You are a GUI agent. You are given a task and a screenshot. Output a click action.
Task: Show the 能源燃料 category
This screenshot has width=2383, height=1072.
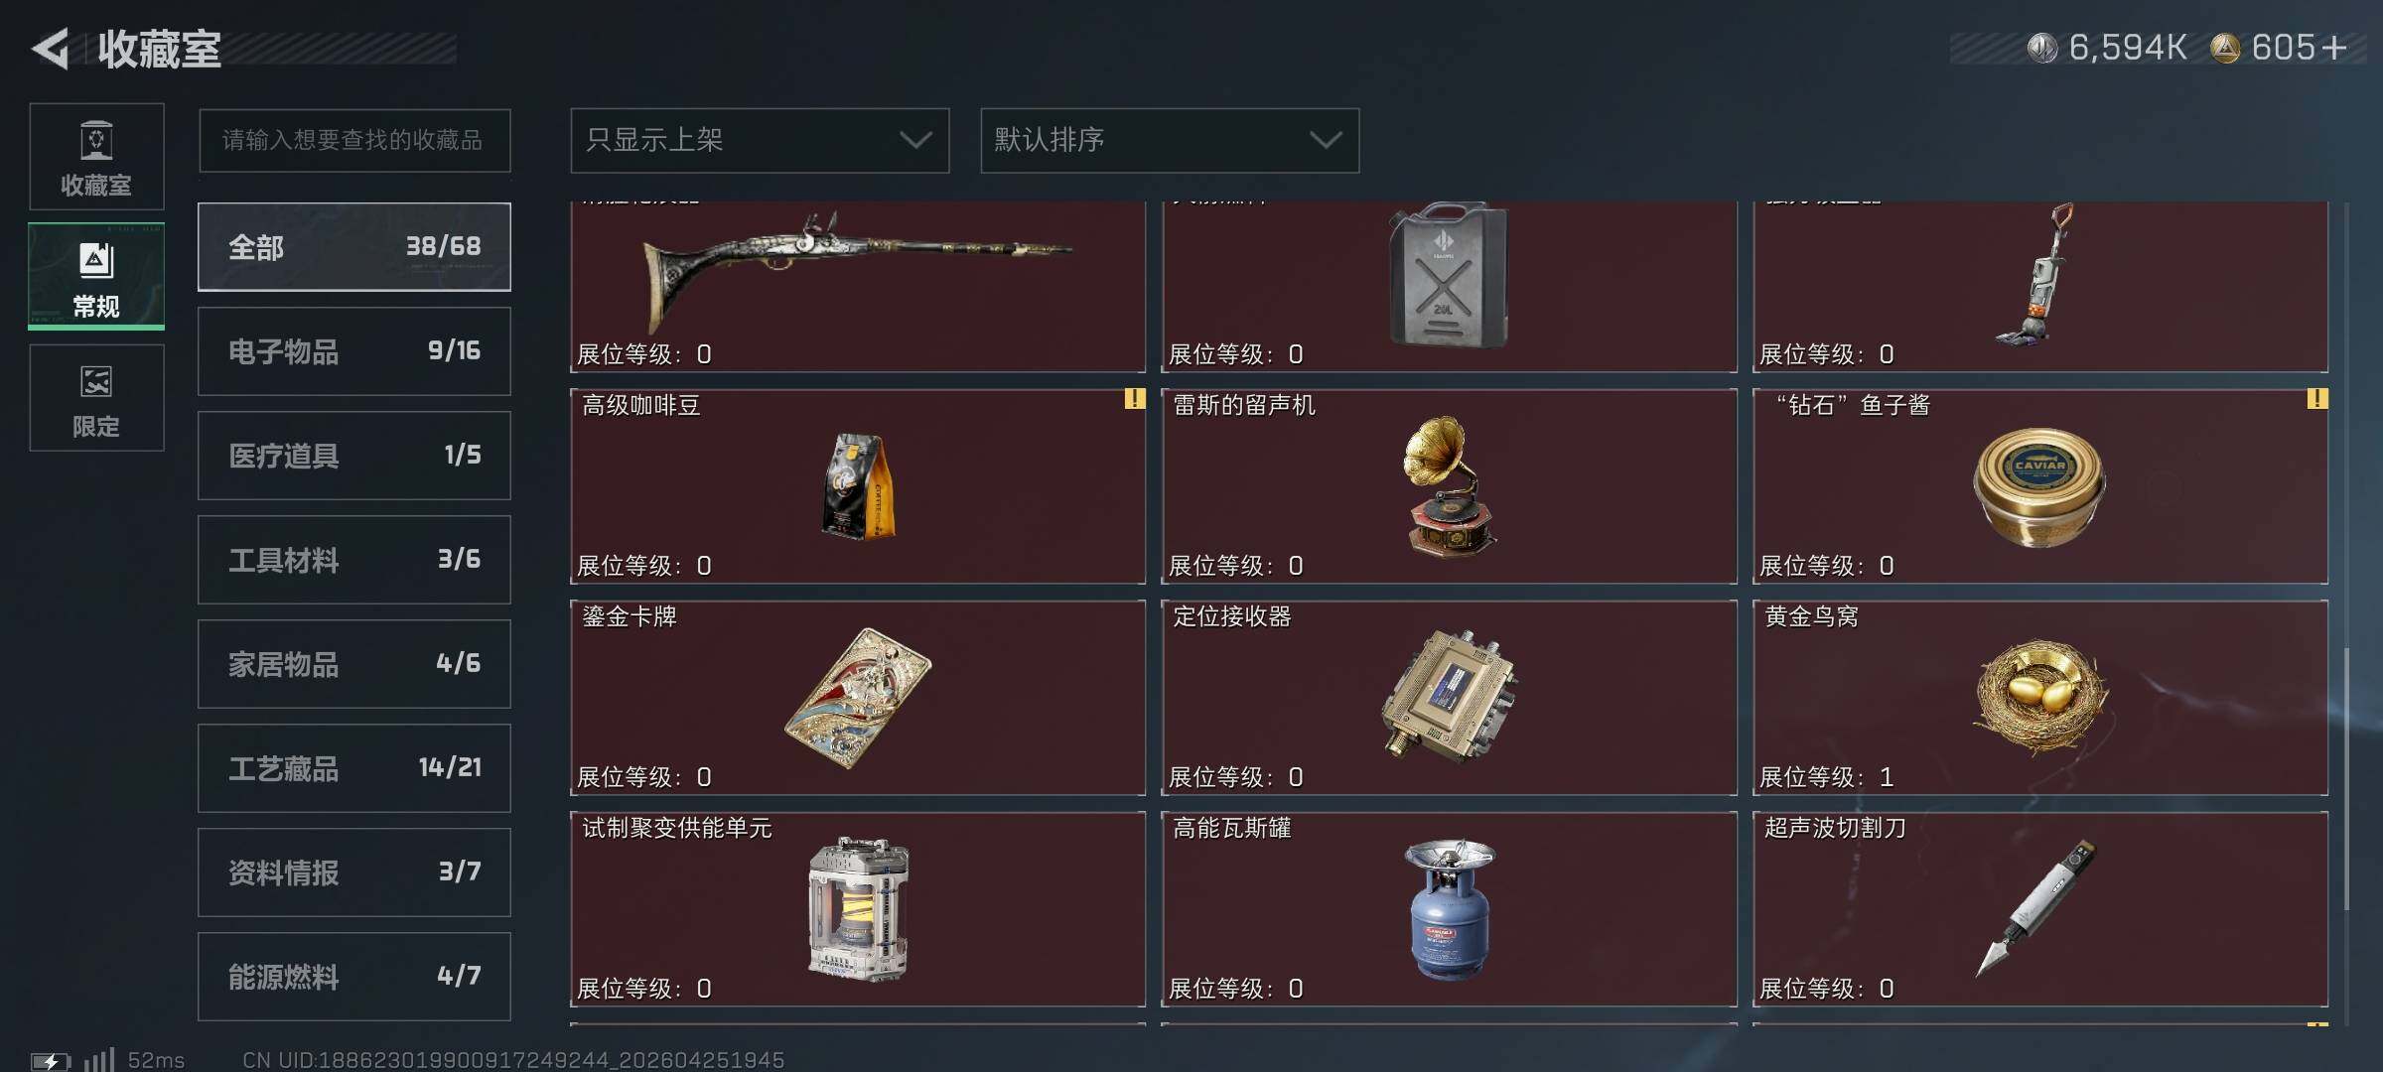tap(354, 977)
